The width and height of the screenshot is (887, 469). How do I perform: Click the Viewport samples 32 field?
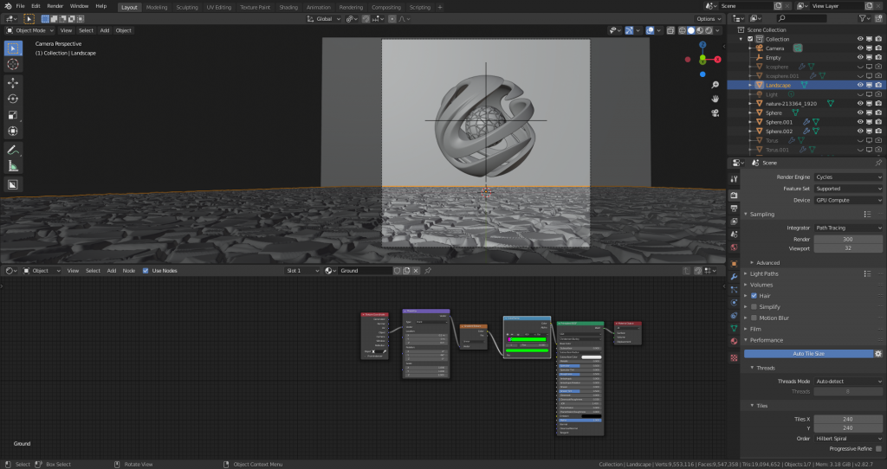pos(848,248)
